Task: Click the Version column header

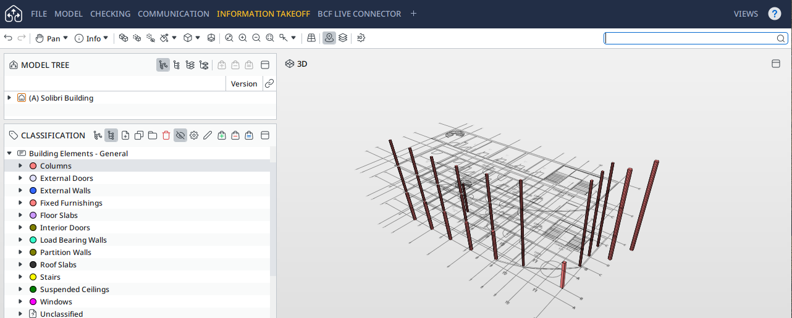Action: point(244,83)
